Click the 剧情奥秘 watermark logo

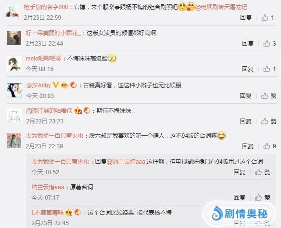(240, 214)
